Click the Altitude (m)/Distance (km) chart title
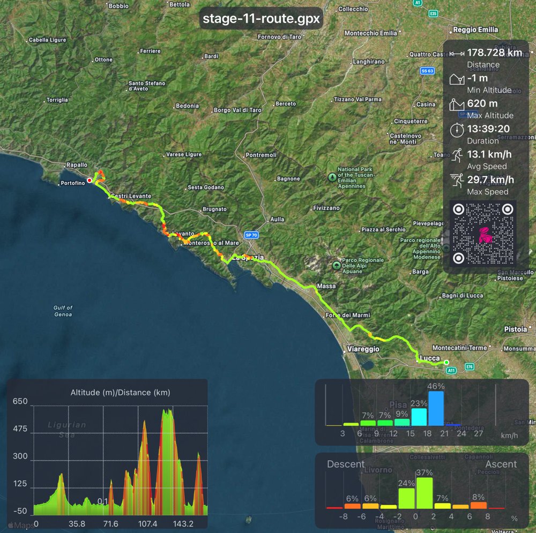Viewport: 536px width, 533px height. pyautogui.click(x=120, y=392)
